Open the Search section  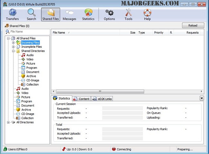pyautogui.click(x=32, y=14)
